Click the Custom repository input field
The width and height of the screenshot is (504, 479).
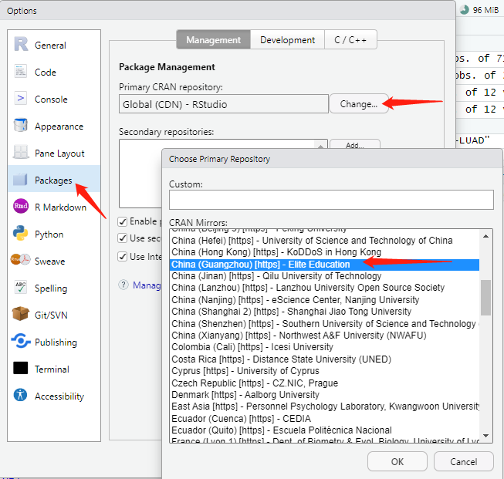click(x=331, y=200)
